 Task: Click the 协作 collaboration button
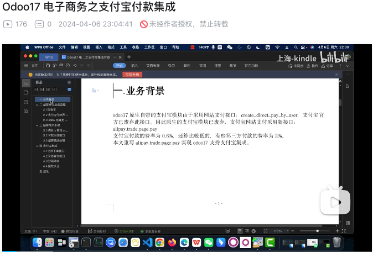point(312,66)
